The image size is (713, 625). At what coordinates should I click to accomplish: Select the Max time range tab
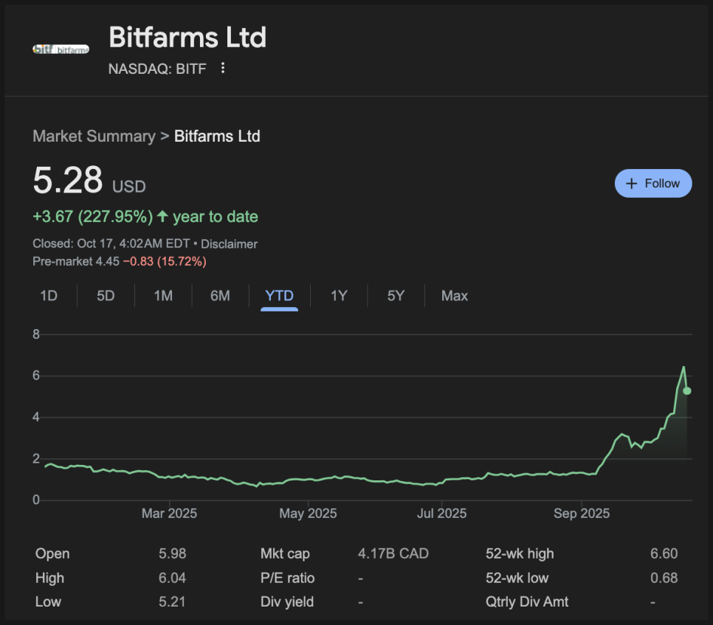click(454, 296)
